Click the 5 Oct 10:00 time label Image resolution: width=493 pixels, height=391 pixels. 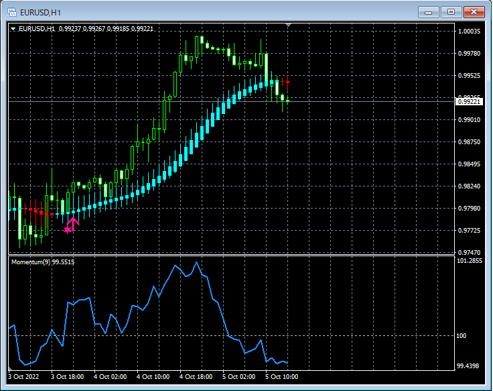click(x=282, y=377)
